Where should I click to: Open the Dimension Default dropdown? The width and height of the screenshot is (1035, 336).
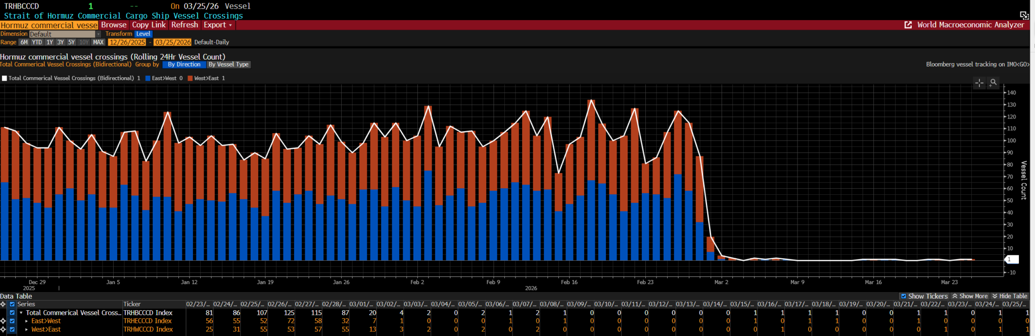pos(65,34)
